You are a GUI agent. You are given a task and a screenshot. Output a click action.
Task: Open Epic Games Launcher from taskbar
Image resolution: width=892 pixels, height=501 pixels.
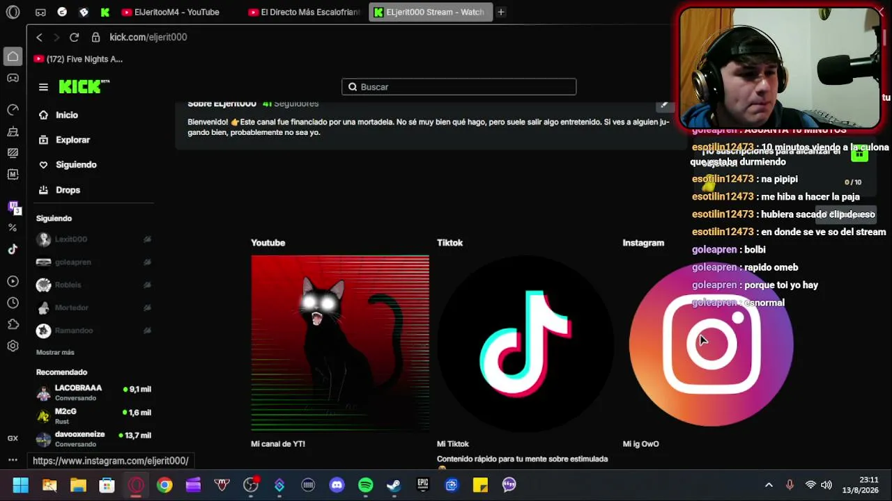(x=422, y=485)
